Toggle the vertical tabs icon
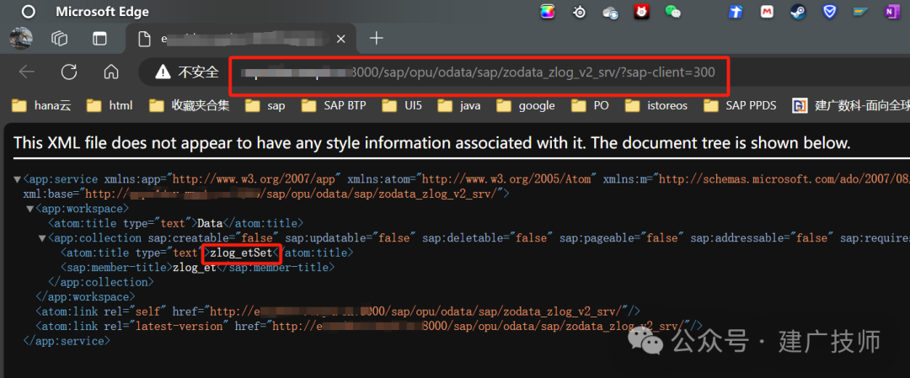Image resolution: width=910 pixels, height=378 pixels. tap(99, 38)
